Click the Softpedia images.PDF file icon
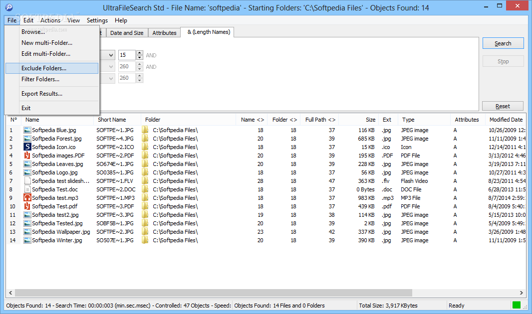 click(x=27, y=156)
